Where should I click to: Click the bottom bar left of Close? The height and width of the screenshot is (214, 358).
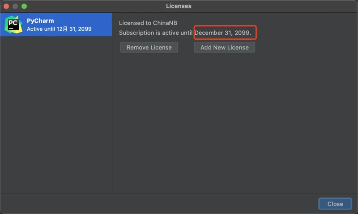pos(159,204)
